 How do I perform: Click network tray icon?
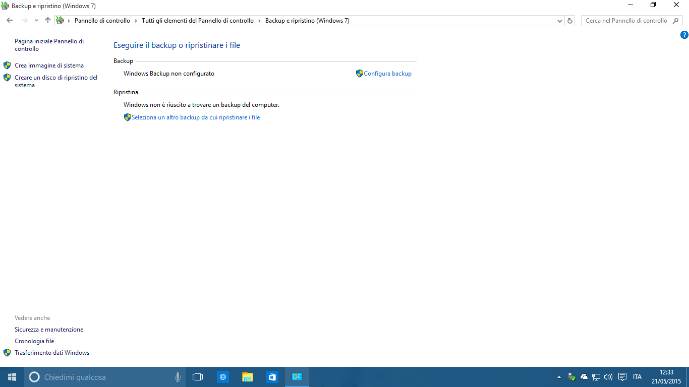coord(596,377)
